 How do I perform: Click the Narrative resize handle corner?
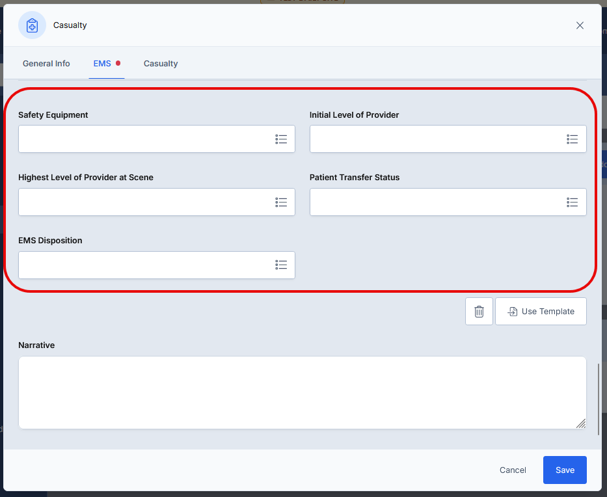tap(581, 423)
